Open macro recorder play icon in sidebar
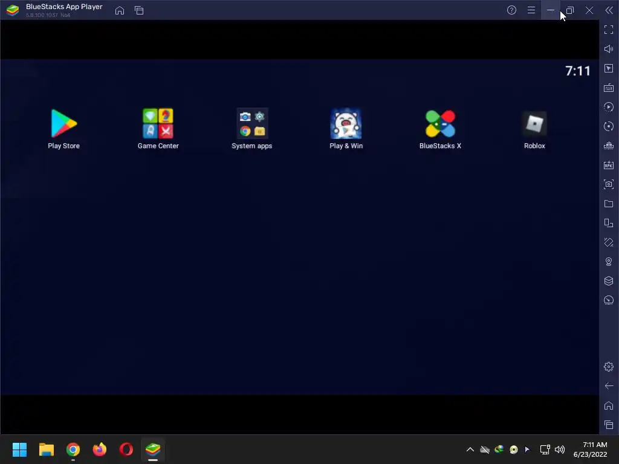Viewport: 619px width, 464px height. 609,107
